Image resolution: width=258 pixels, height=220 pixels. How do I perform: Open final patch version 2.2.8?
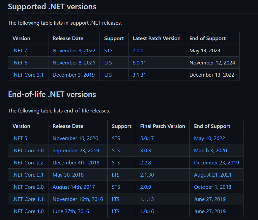pyautogui.click(x=145, y=163)
